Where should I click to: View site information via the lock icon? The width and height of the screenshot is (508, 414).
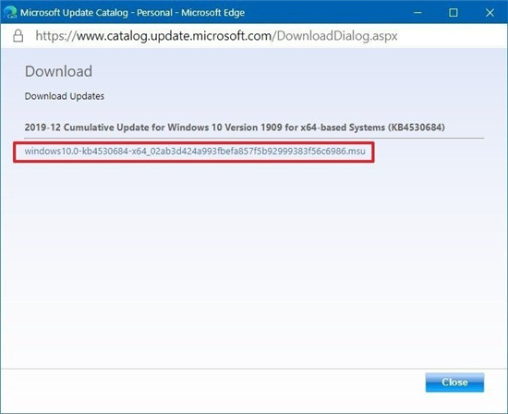(x=18, y=36)
